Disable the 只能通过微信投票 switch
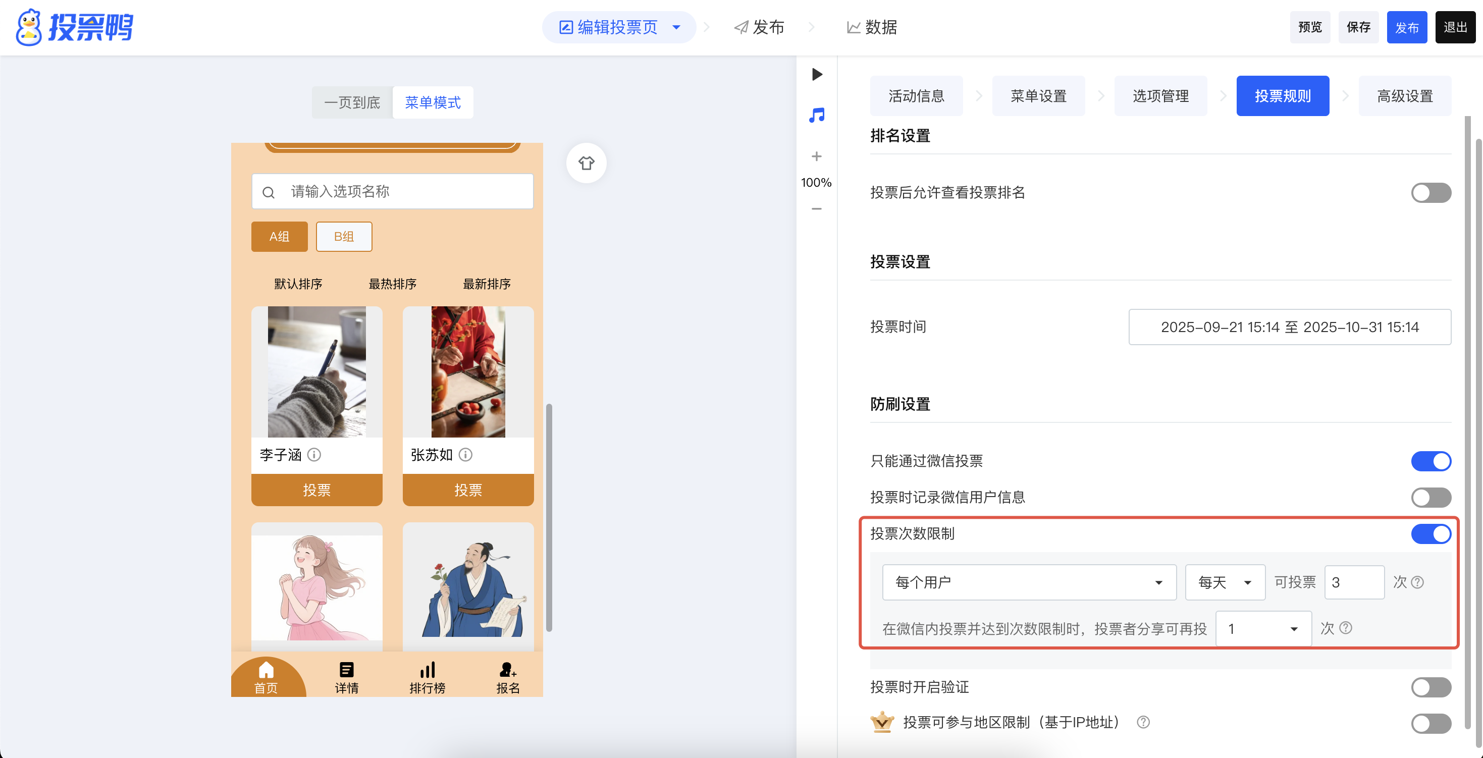 click(1431, 461)
